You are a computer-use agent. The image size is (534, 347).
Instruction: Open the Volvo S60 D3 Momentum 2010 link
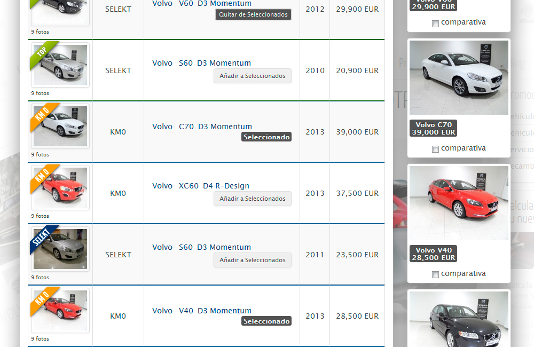pos(202,63)
